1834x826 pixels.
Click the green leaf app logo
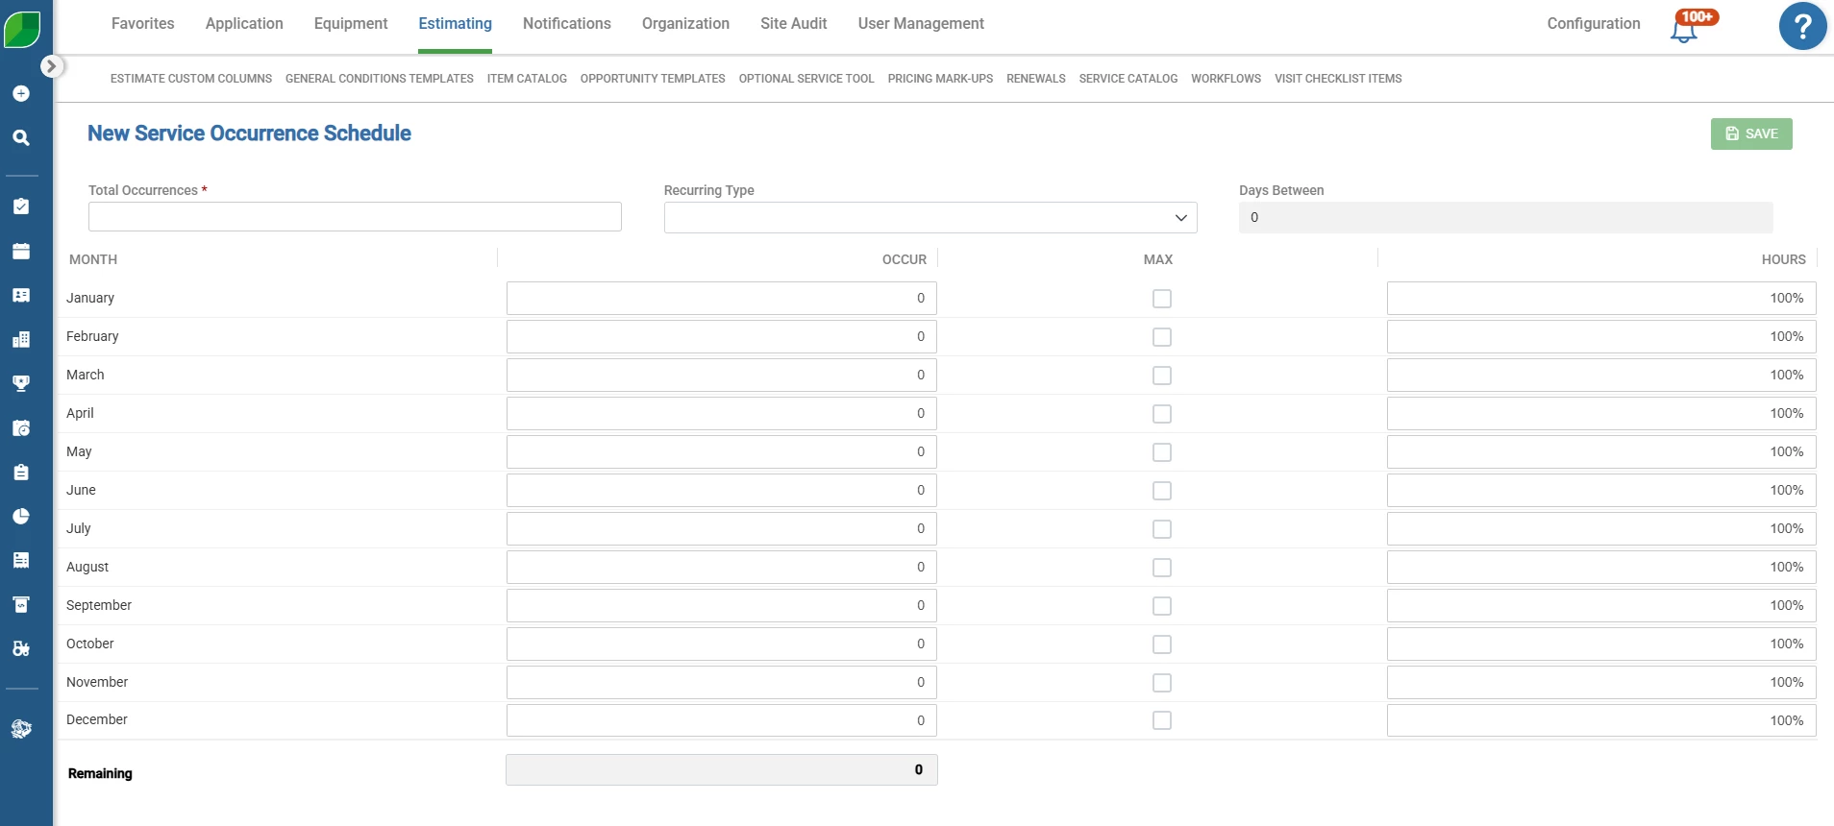(x=22, y=30)
